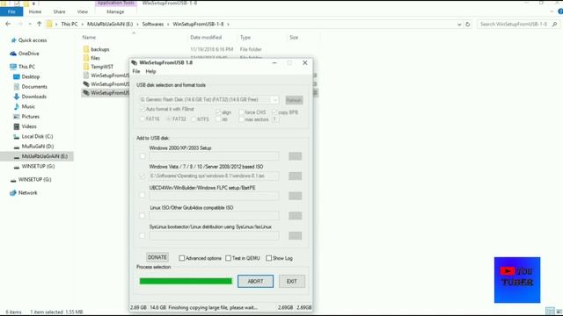This screenshot has height=316, width=563.
Task: Click the search magnifier icon in Explorer
Action: (x=555, y=25)
